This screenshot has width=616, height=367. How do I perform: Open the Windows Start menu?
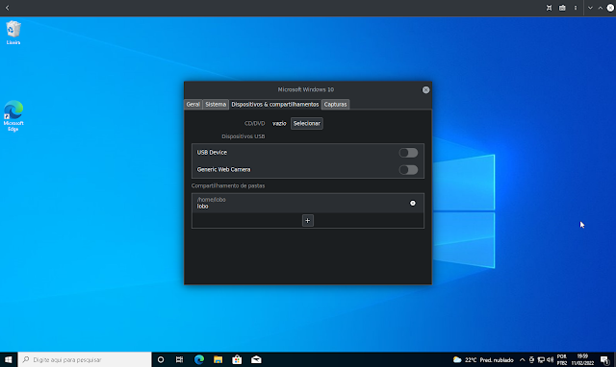tap(9, 359)
